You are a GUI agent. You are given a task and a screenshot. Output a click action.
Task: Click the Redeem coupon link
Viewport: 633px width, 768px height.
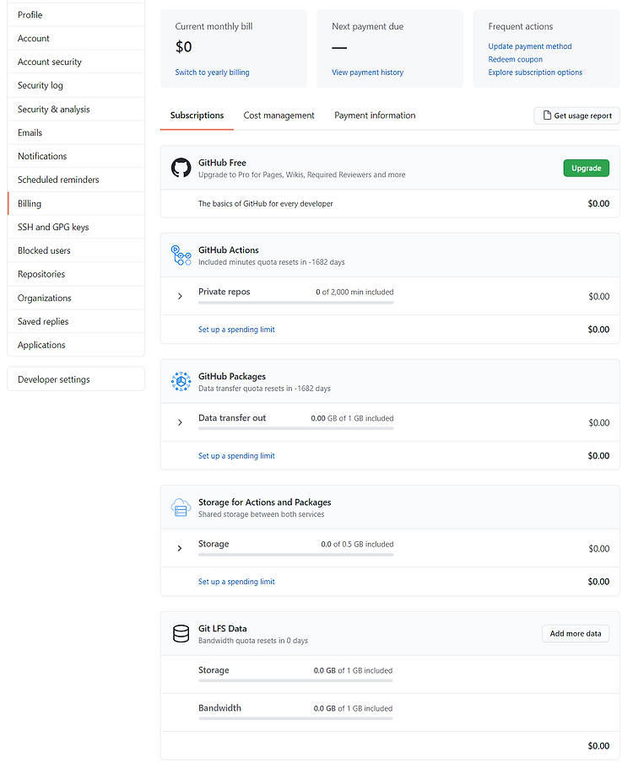tap(516, 59)
